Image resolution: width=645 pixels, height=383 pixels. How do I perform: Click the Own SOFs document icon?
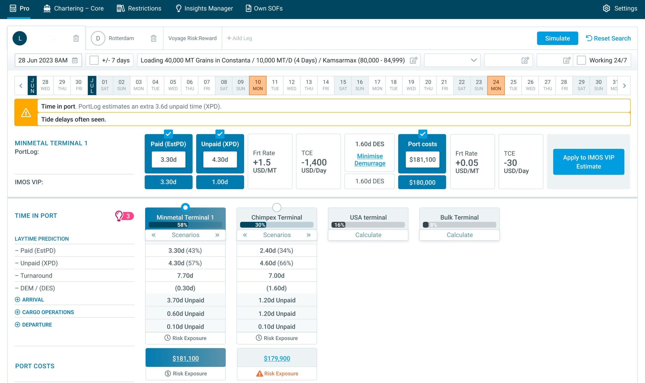coord(248,8)
